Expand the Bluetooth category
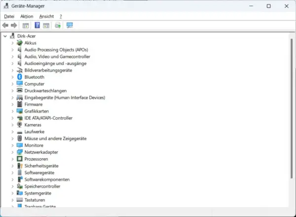This screenshot has width=296, height=217. (x=12, y=77)
